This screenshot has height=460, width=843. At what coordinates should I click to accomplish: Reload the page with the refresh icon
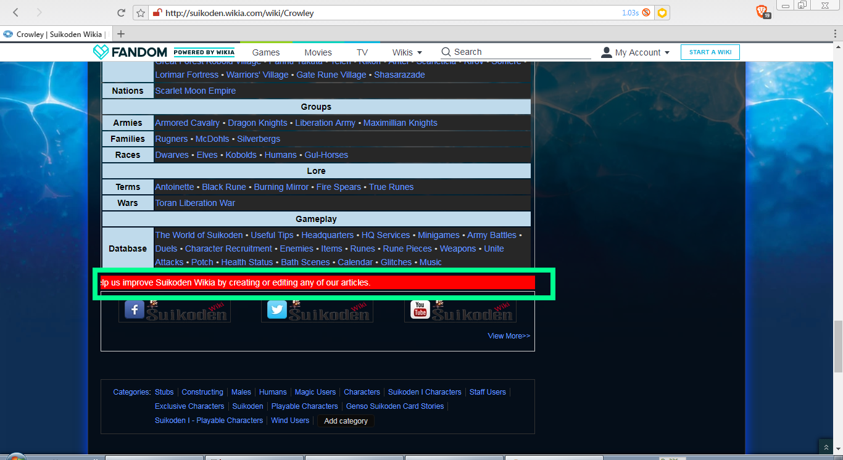122,12
